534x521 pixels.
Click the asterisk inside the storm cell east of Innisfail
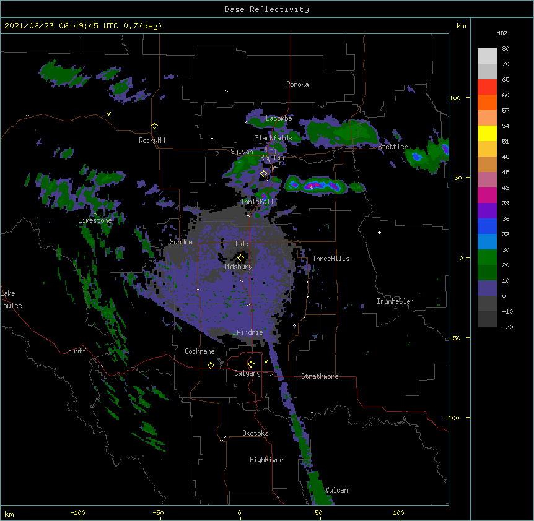(x=311, y=187)
